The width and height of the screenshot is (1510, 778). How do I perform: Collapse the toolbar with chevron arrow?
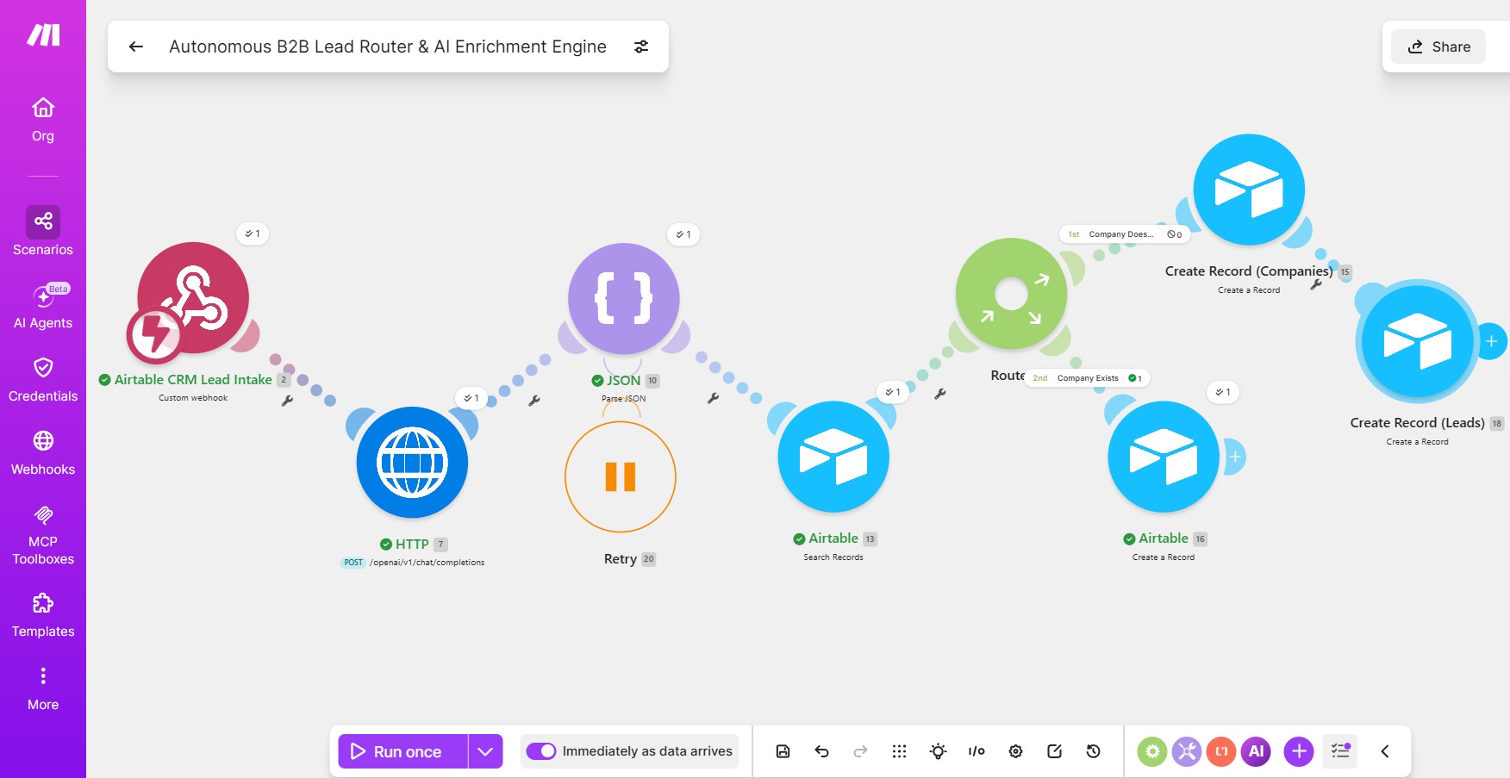coord(1385,751)
